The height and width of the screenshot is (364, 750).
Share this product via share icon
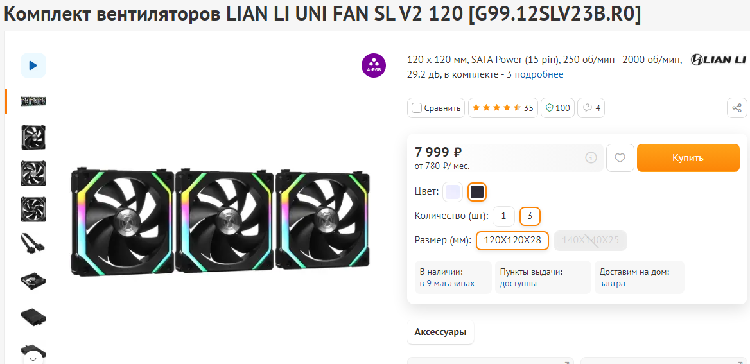tap(737, 108)
